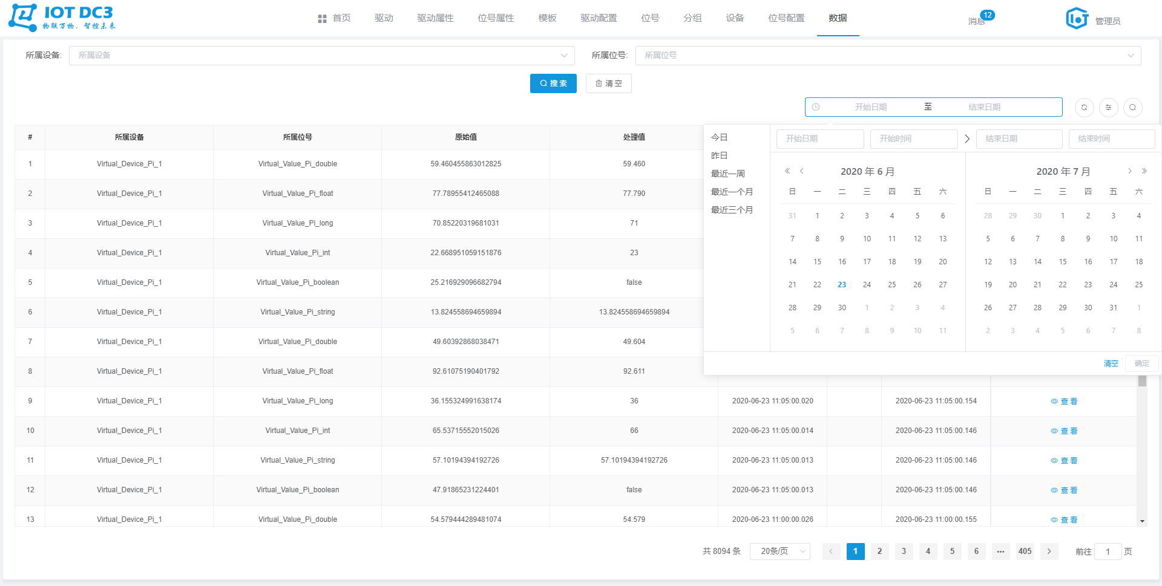Click 清空 link in date picker footer
Viewport: 1162px width, 586px height.
tap(1111, 363)
